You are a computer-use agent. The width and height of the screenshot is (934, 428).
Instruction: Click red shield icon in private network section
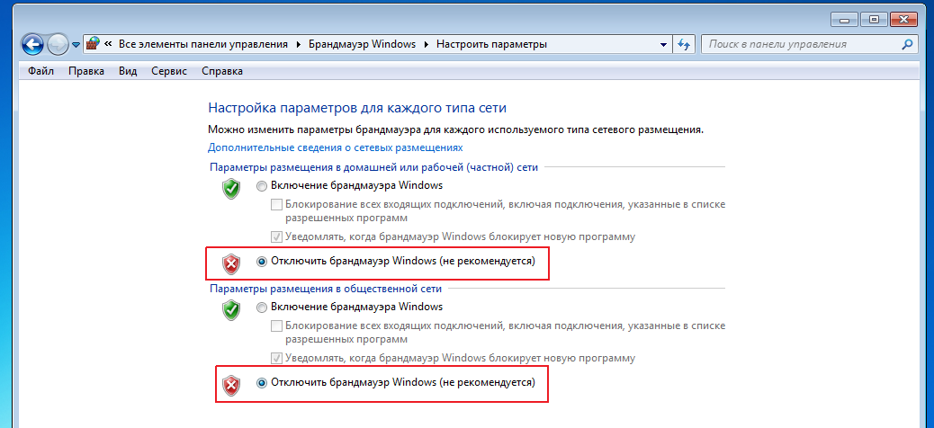[x=231, y=263]
